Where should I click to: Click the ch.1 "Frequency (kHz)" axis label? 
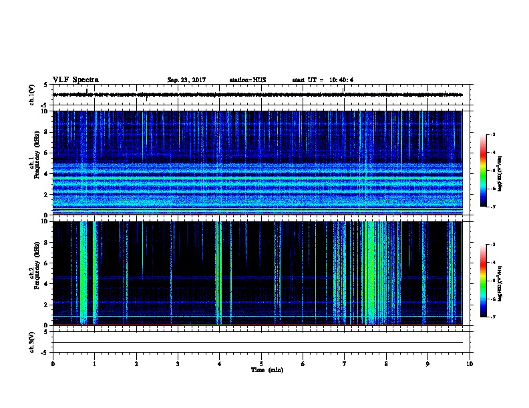click(37, 155)
